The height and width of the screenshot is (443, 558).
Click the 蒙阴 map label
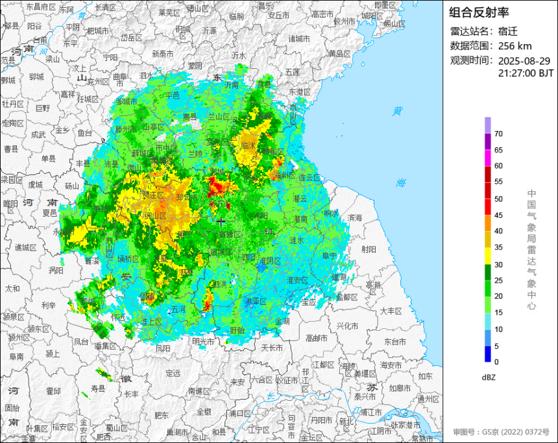click(195, 66)
